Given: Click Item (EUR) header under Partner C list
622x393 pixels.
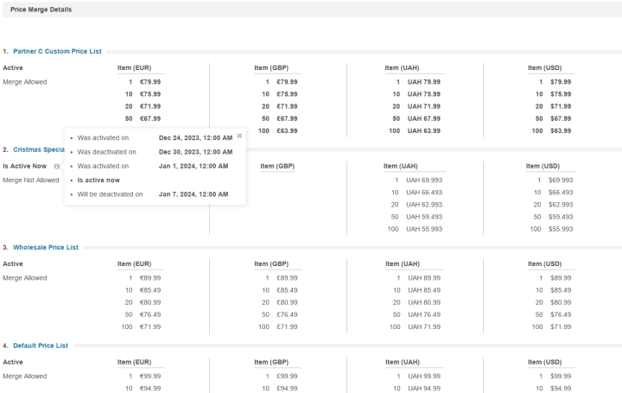Looking at the screenshot, I should (x=134, y=68).
